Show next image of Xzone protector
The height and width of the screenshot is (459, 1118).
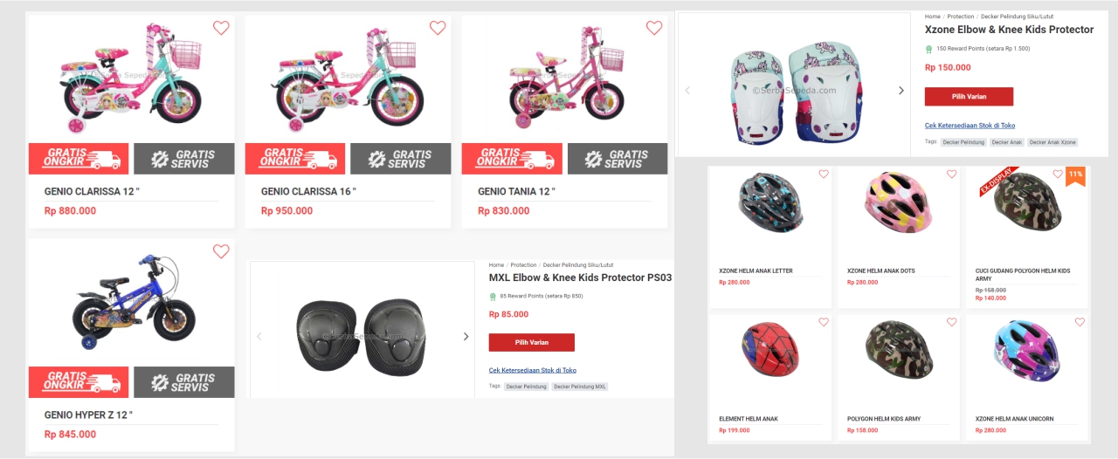tap(901, 91)
